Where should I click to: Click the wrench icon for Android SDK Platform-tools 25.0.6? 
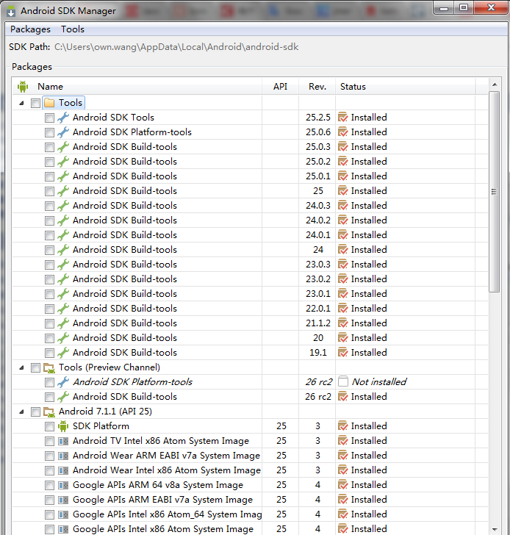(63, 132)
